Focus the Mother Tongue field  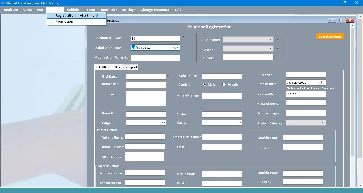[306, 113]
